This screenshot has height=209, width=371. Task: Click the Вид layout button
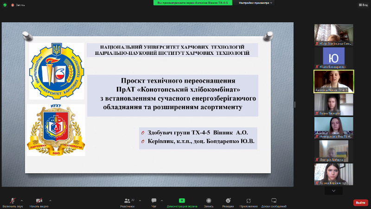[363, 5]
